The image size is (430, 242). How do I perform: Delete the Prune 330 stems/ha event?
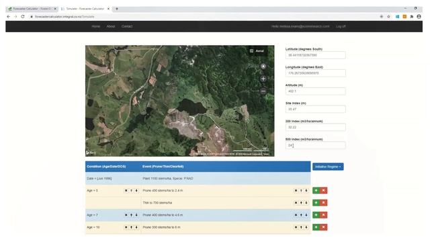(296, 227)
